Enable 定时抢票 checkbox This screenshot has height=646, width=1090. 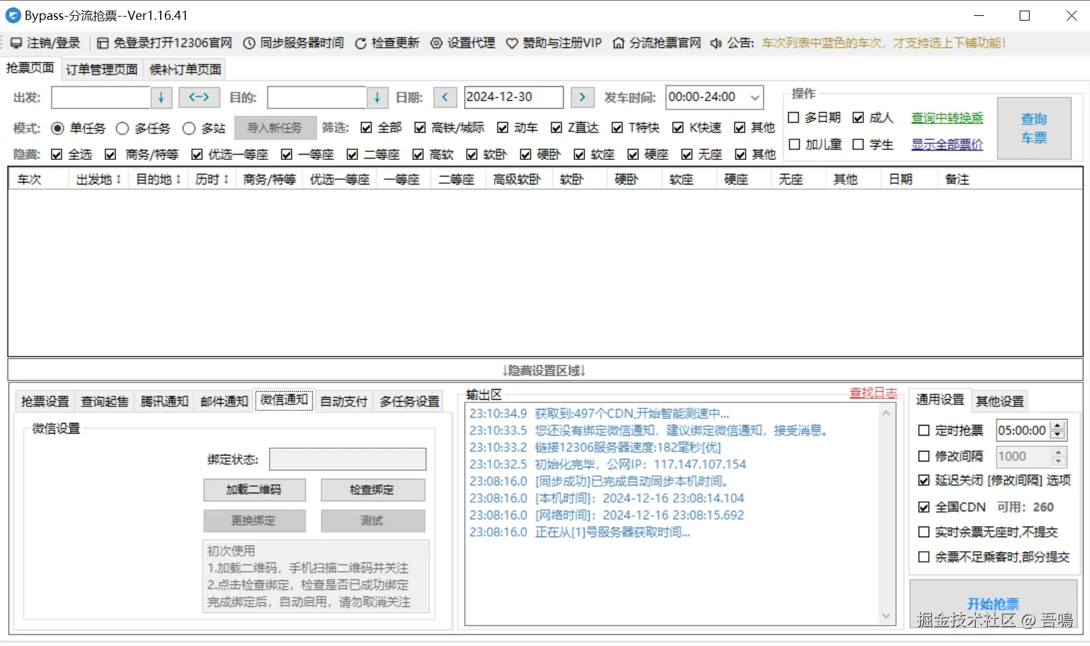coord(923,430)
